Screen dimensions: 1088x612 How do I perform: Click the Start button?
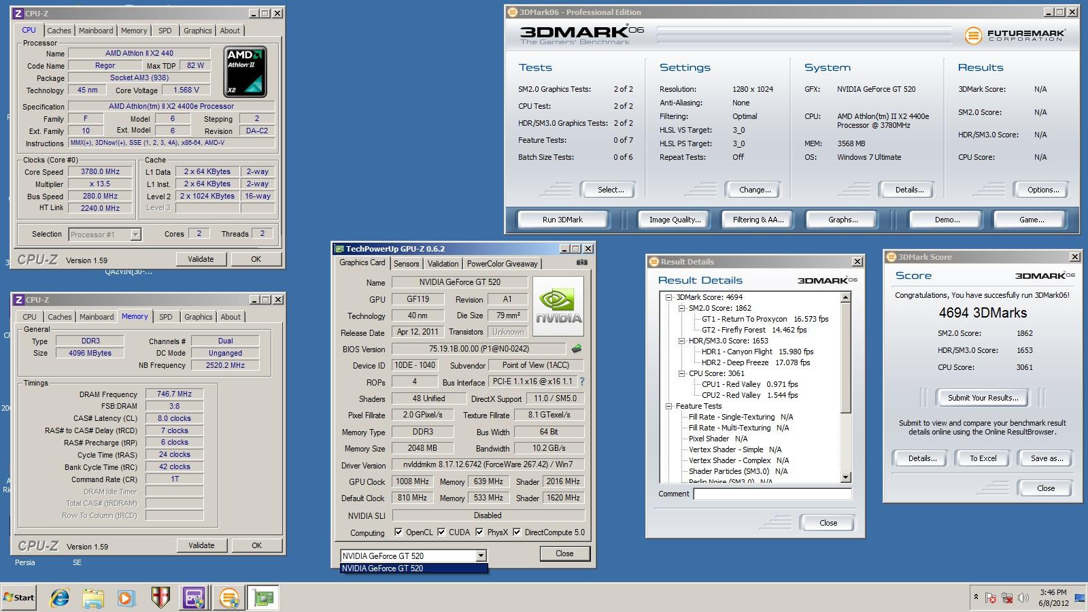coord(18,598)
